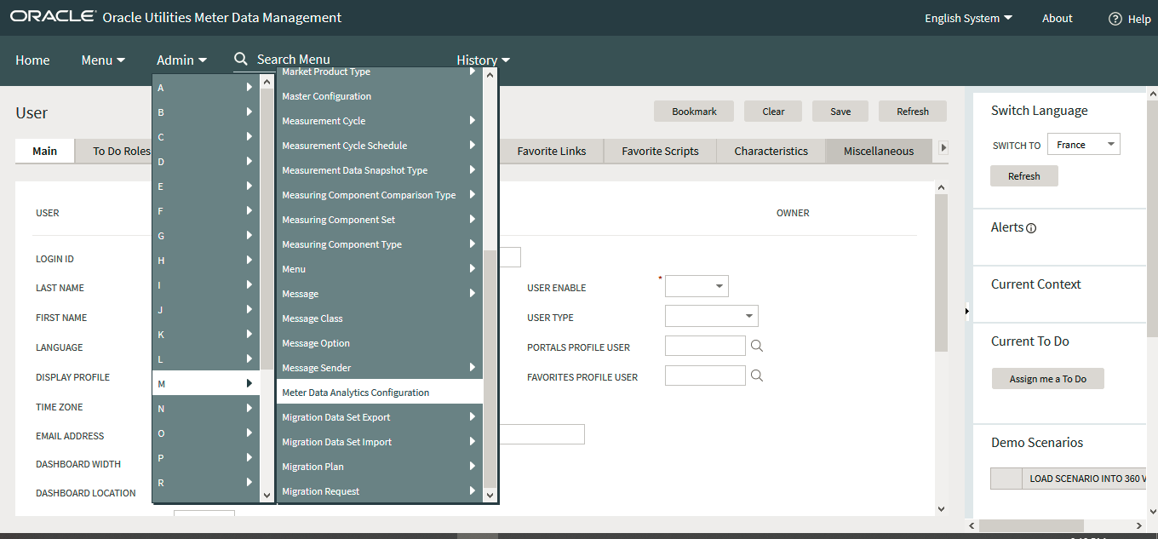Open the Favorites Profile User lookup icon

click(756, 375)
